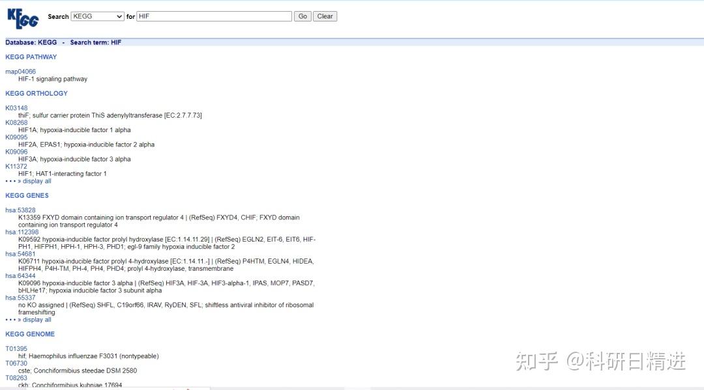Click text 'HIF2A, EPAS1; hypoxia-inducible factor 2 alpha'
The image size is (704, 390).
(86, 145)
